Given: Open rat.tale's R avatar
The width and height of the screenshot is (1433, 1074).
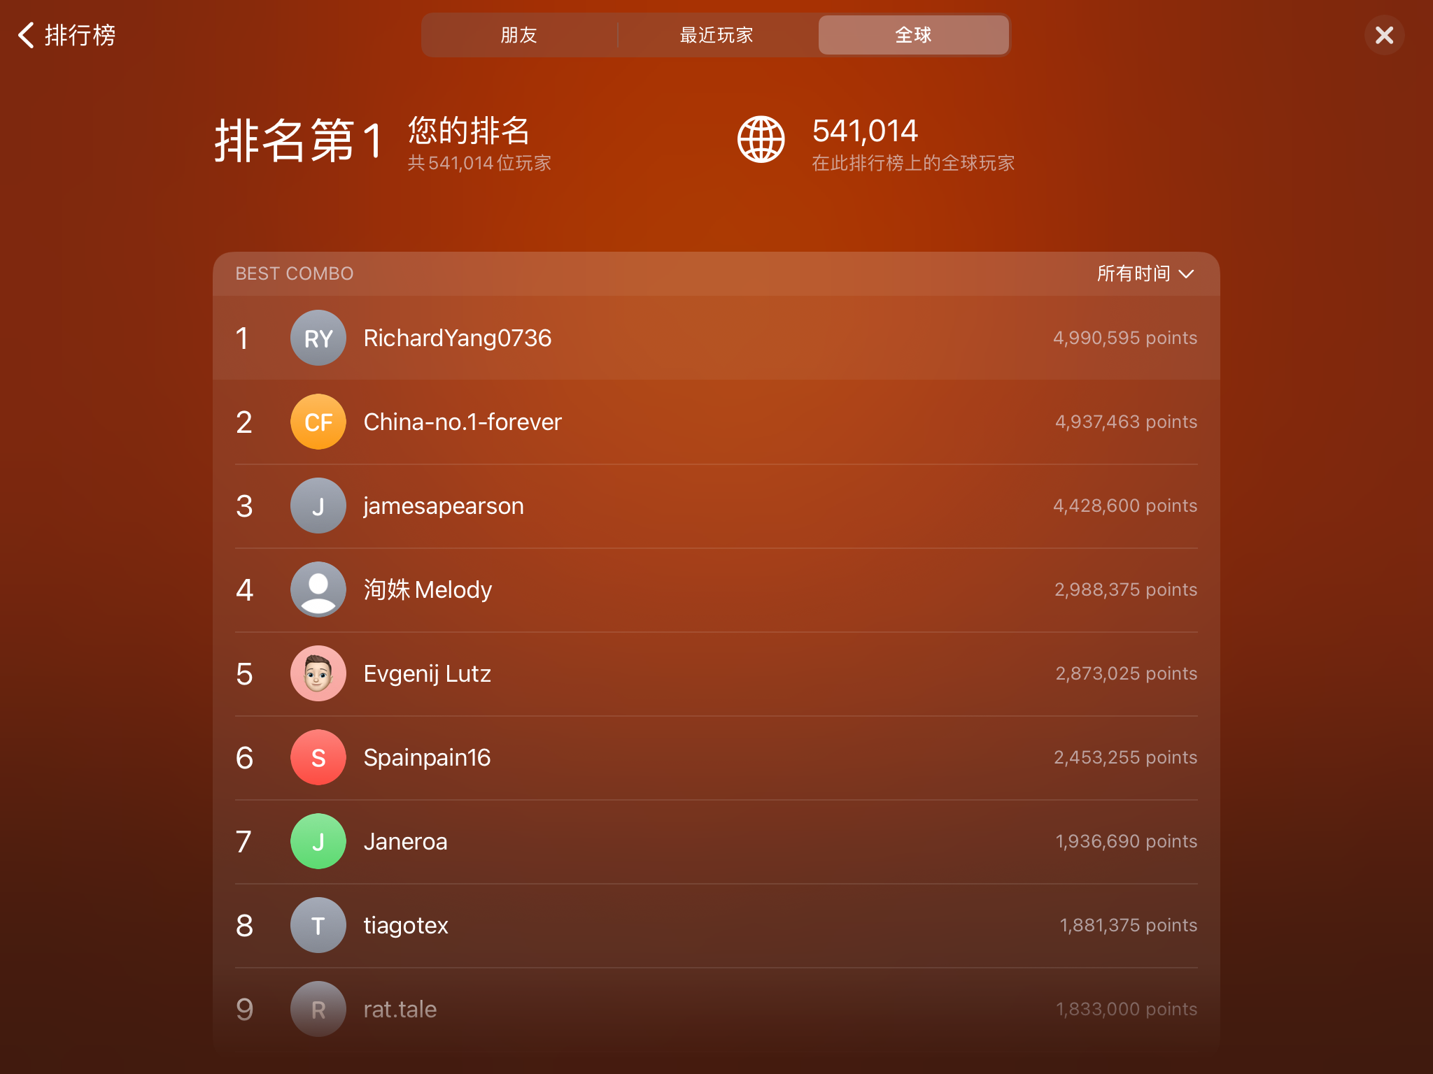Looking at the screenshot, I should (318, 1009).
